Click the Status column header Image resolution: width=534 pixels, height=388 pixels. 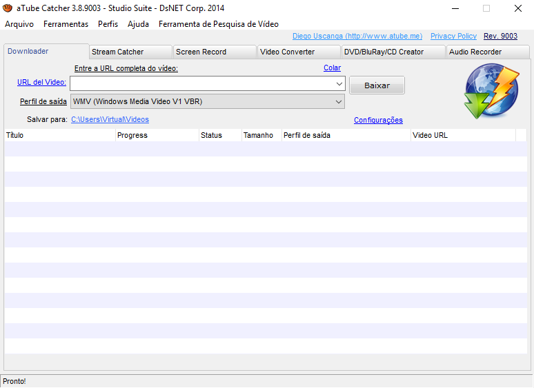click(220, 135)
